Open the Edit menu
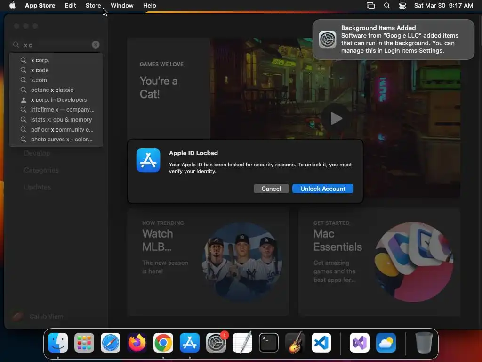The height and width of the screenshot is (362, 482). (71, 5)
